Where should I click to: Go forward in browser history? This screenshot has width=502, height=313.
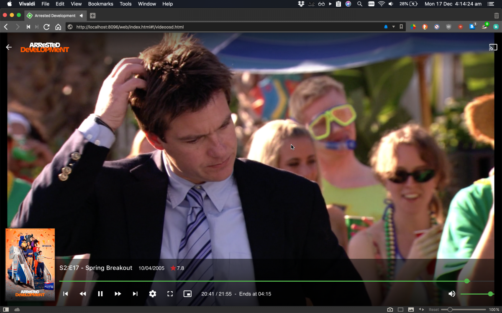tap(17, 27)
